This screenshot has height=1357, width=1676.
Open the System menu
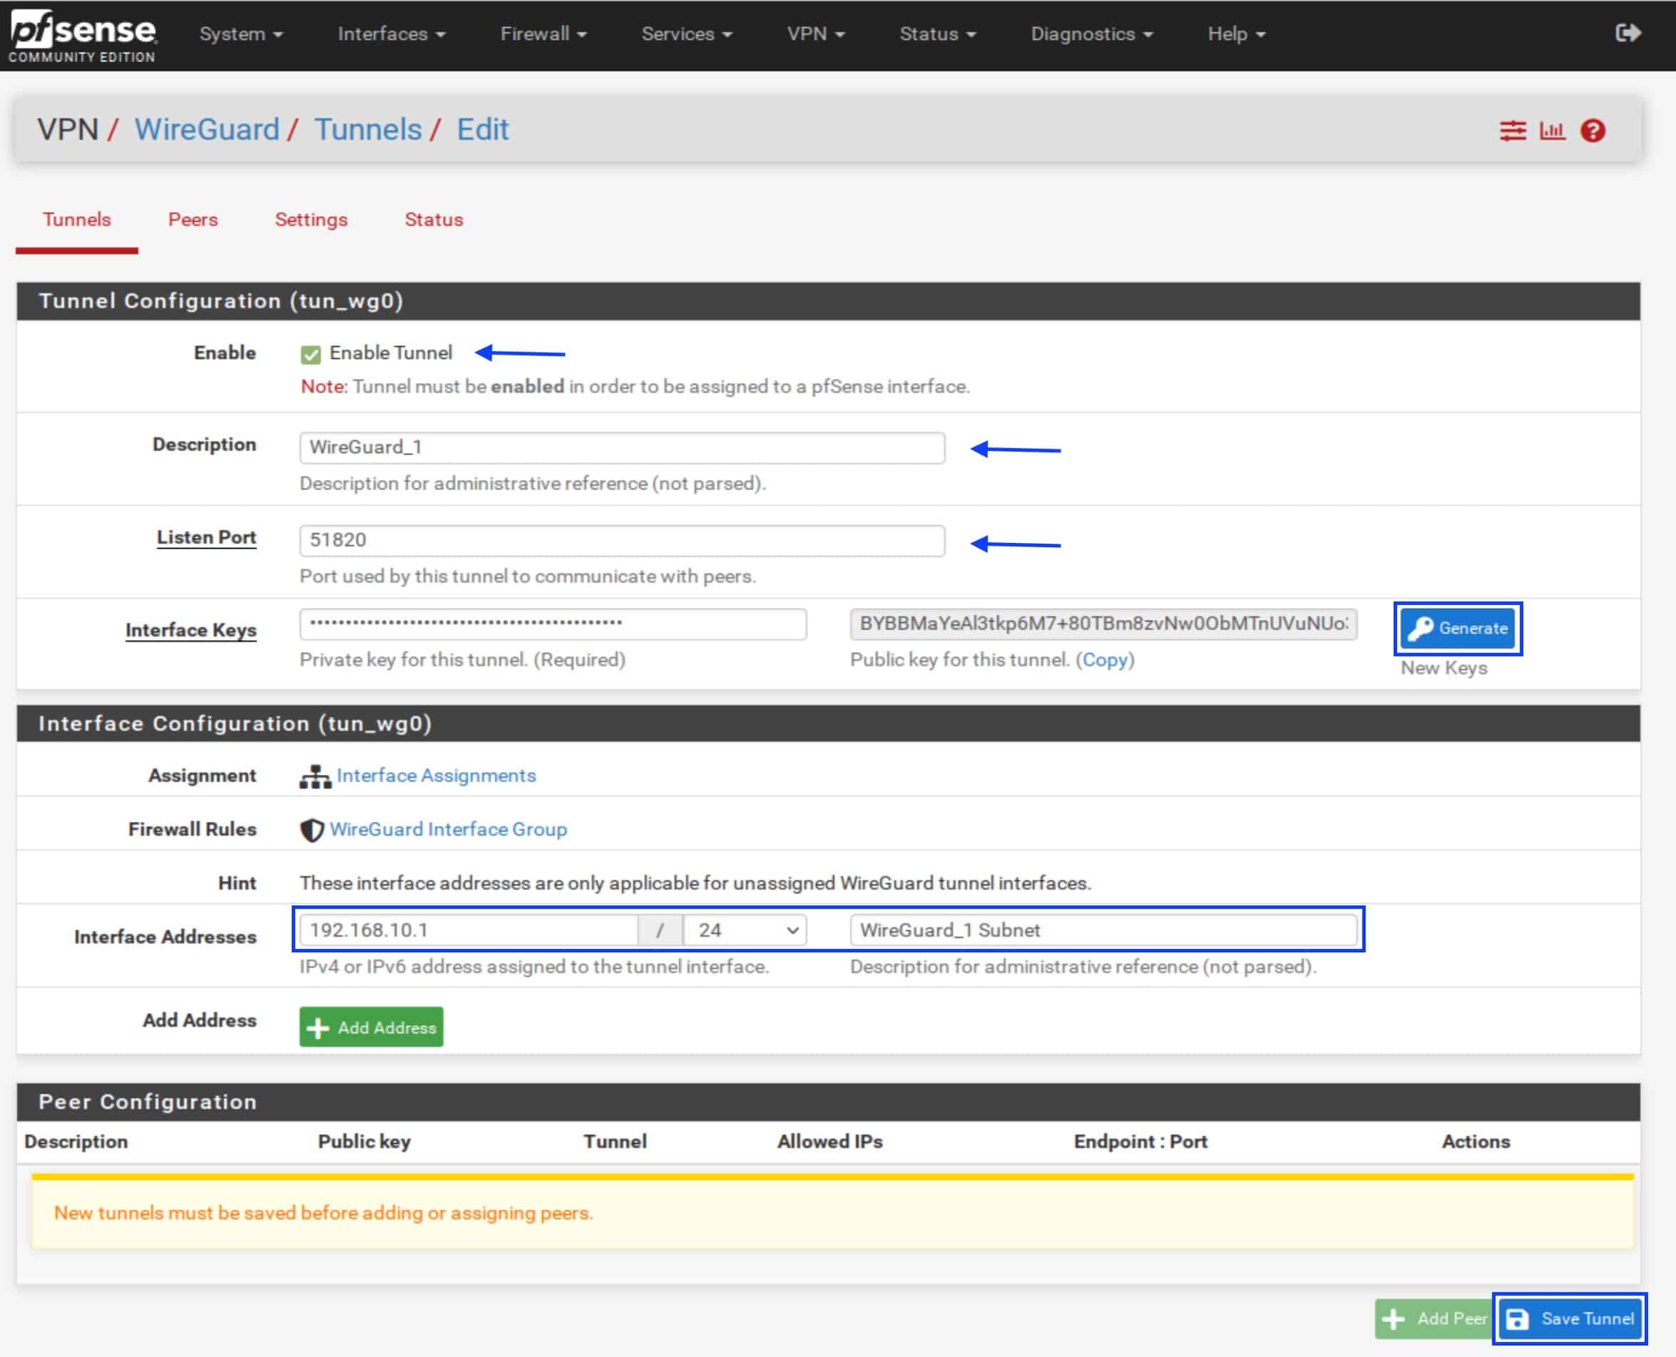[x=240, y=34]
